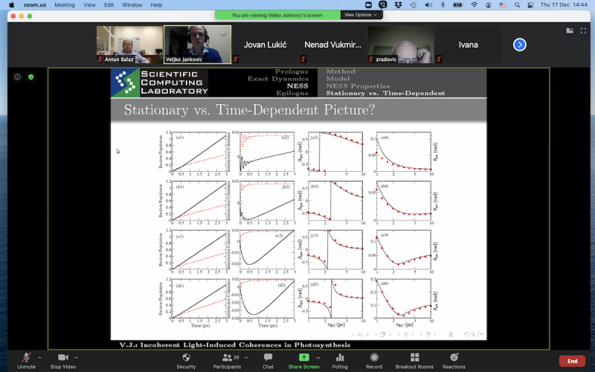
Task: Click the green encryption shield icon
Action: [x=31, y=77]
